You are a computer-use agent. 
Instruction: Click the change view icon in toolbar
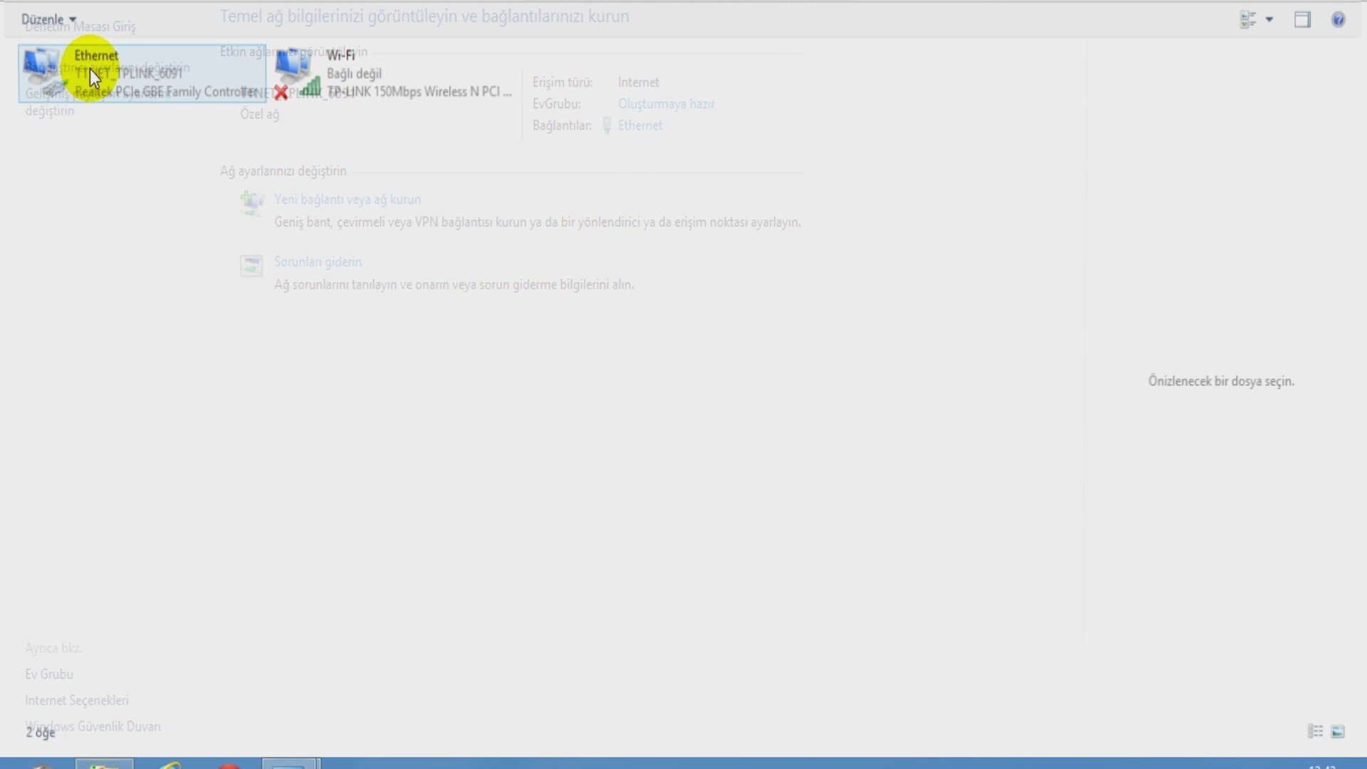click(1247, 20)
